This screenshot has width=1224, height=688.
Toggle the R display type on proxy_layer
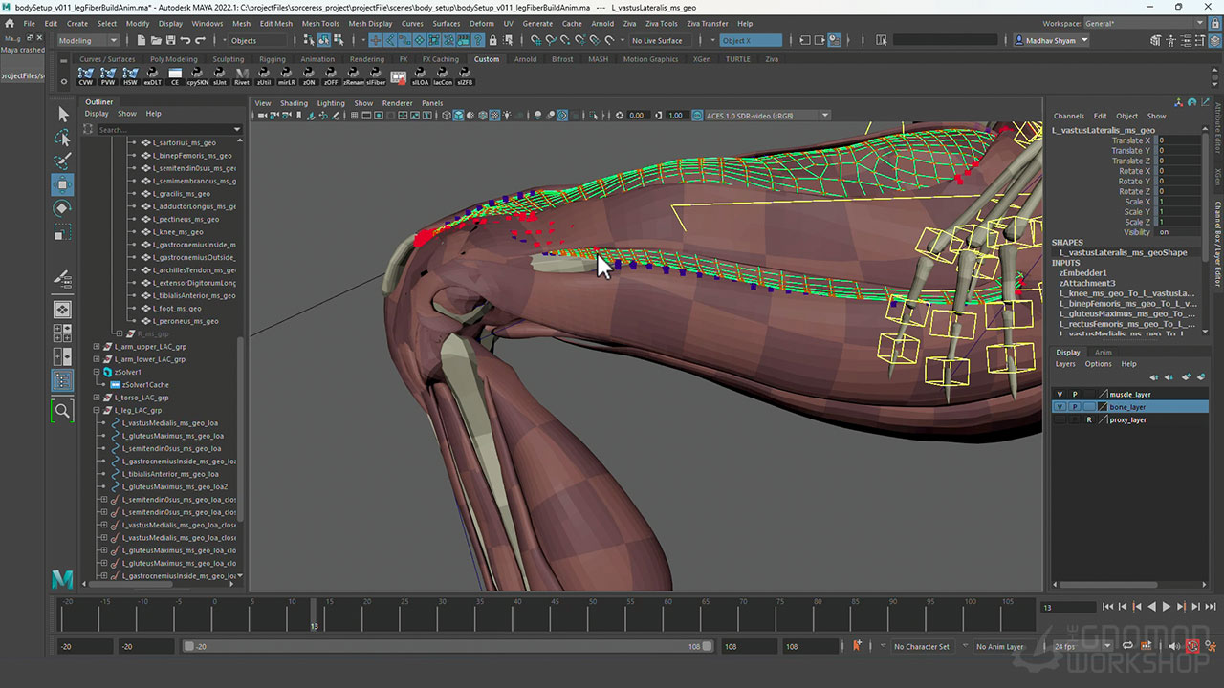click(1088, 419)
